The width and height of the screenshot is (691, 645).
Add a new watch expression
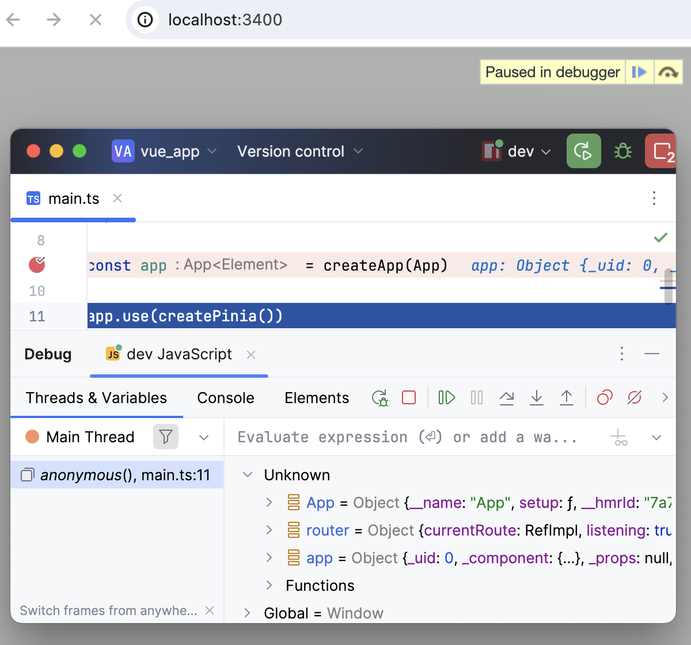point(618,437)
